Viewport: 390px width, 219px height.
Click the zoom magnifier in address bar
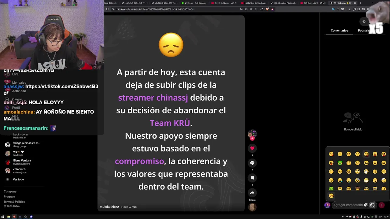[x=256, y=9]
